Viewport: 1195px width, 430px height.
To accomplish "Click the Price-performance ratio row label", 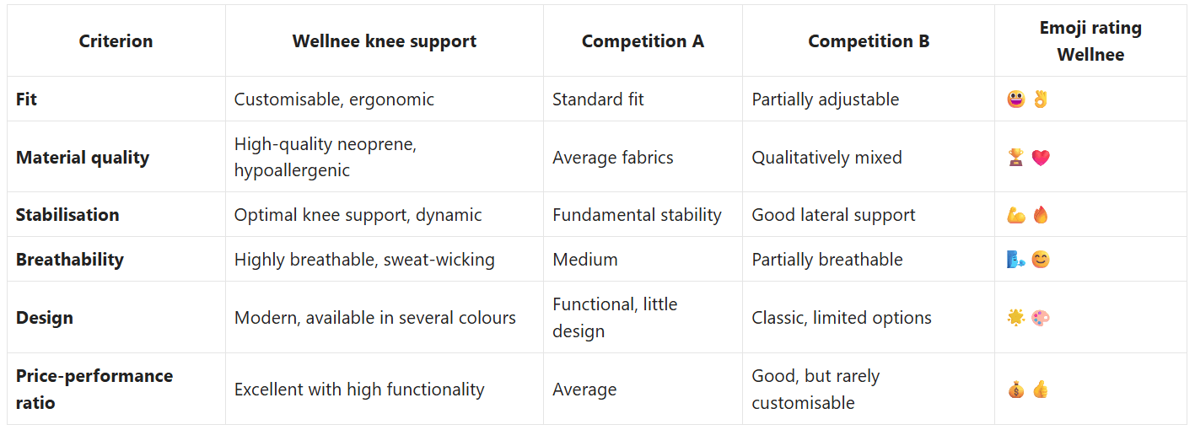I will [x=94, y=390].
